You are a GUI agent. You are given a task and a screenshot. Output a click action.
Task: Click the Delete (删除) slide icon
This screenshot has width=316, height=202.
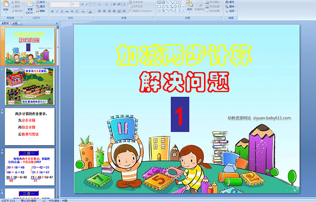[37, 11]
